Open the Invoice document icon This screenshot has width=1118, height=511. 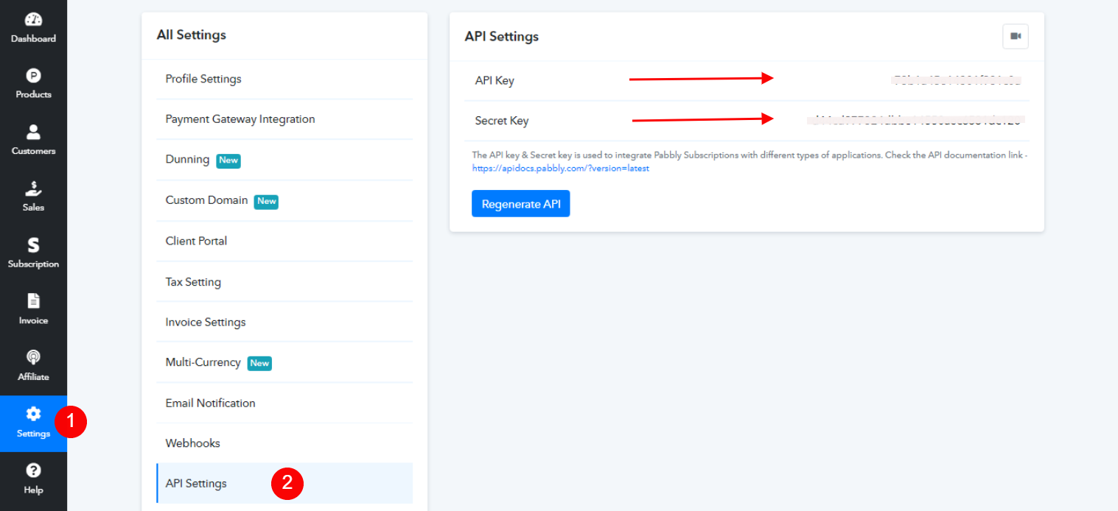tap(33, 301)
